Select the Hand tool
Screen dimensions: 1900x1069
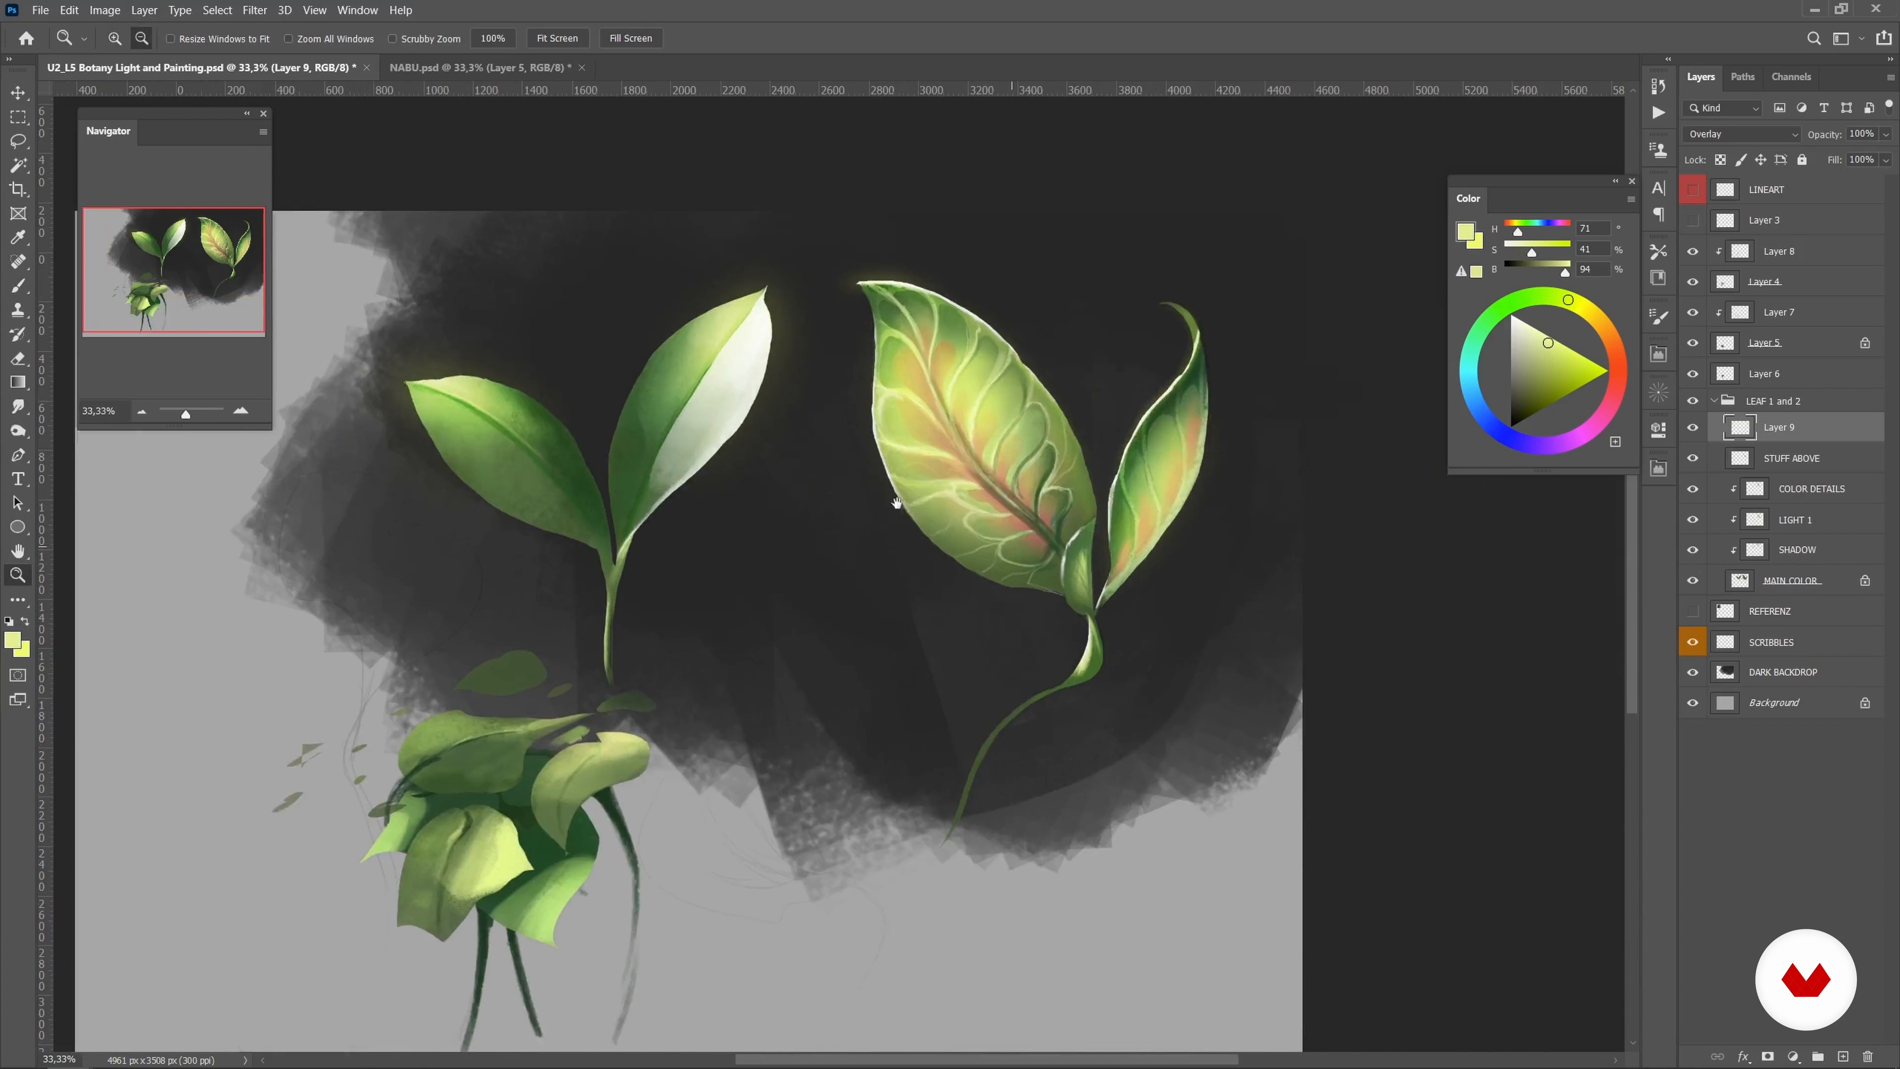pyautogui.click(x=18, y=551)
